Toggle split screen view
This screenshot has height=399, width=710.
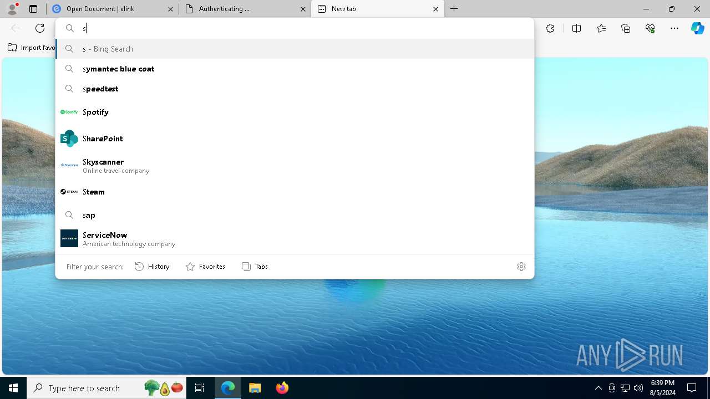tap(576, 28)
